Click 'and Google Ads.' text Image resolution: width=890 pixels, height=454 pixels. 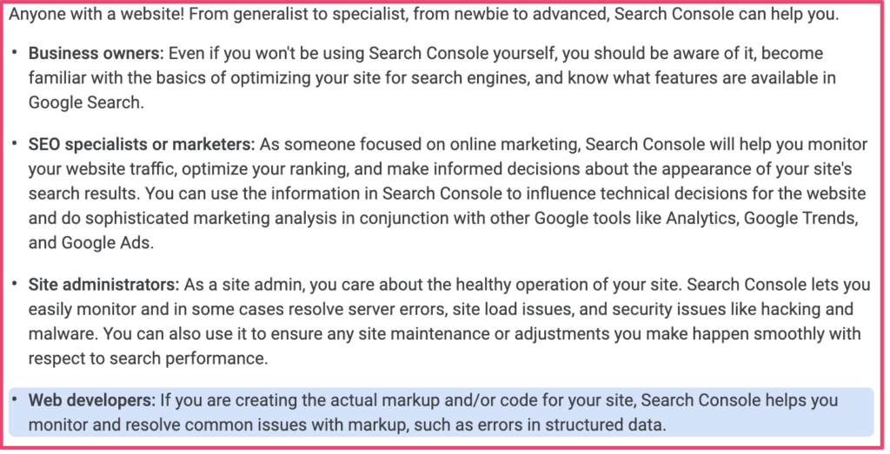[x=91, y=242]
